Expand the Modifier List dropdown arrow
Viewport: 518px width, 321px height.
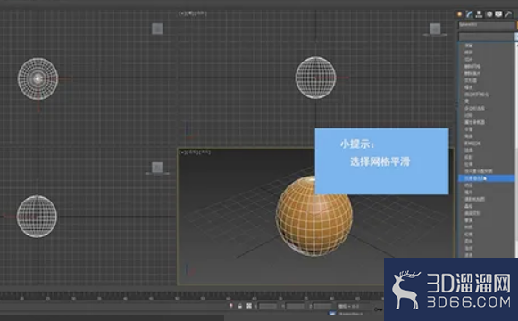click(x=516, y=37)
